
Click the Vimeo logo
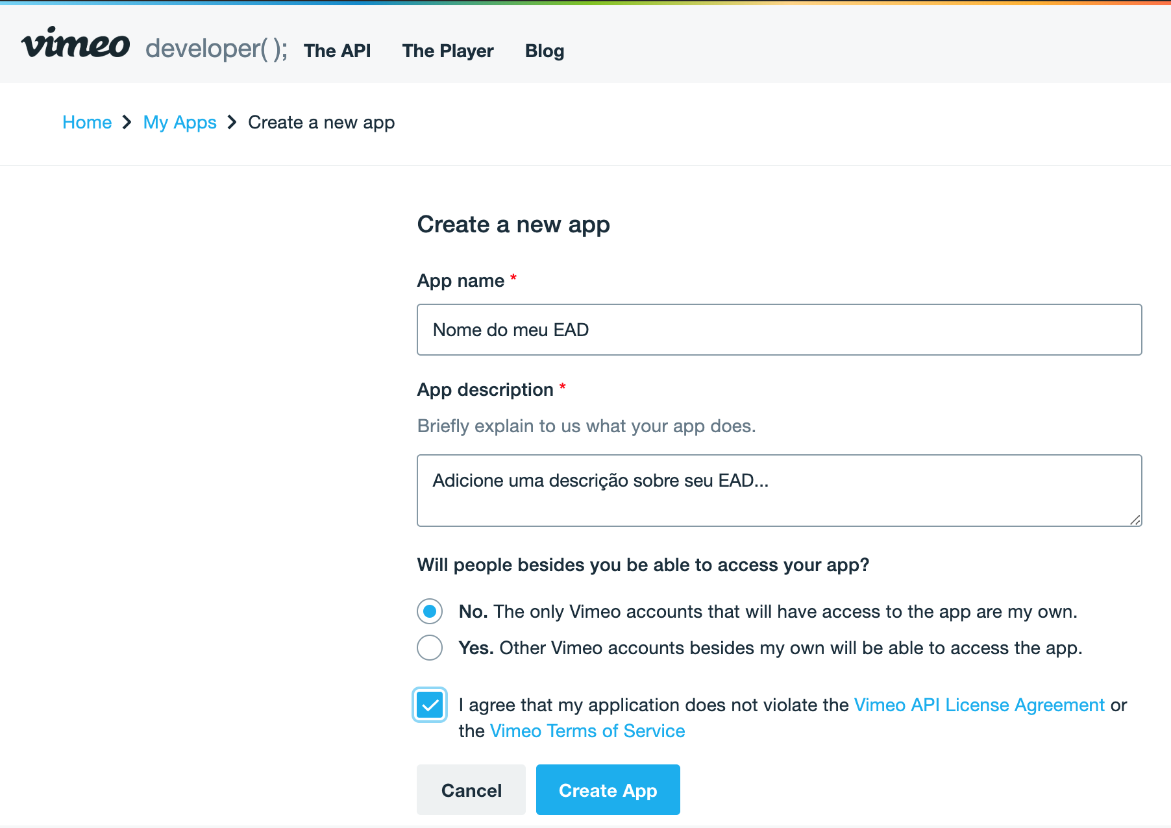click(76, 44)
